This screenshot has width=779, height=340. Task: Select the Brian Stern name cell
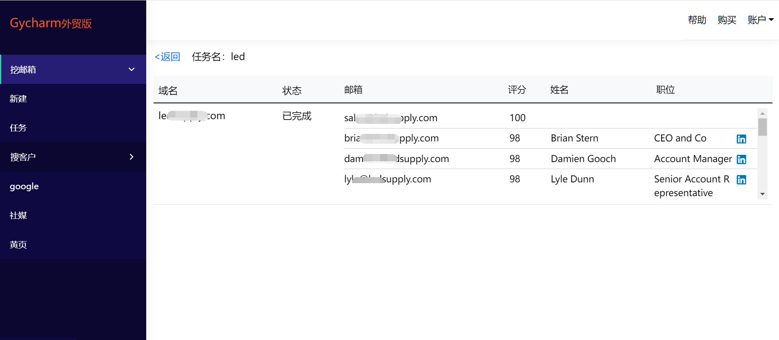(574, 138)
